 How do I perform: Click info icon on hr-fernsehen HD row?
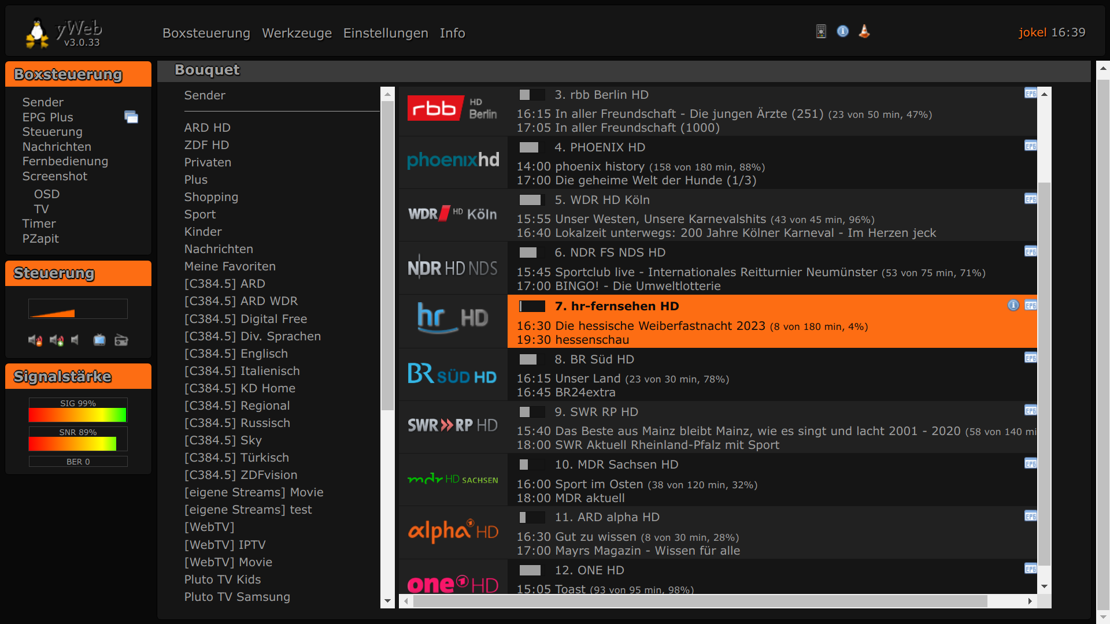(x=1013, y=305)
